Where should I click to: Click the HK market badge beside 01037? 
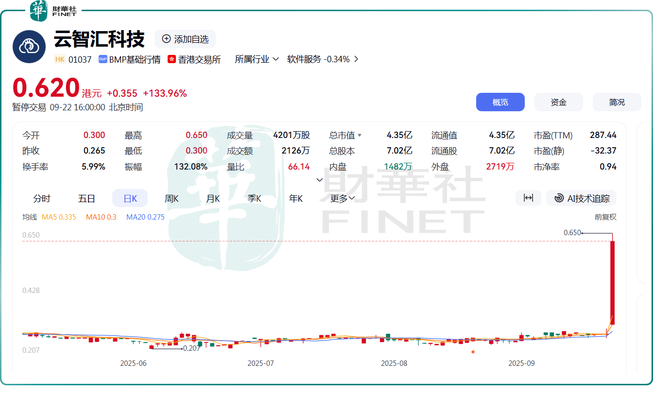click(x=60, y=59)
